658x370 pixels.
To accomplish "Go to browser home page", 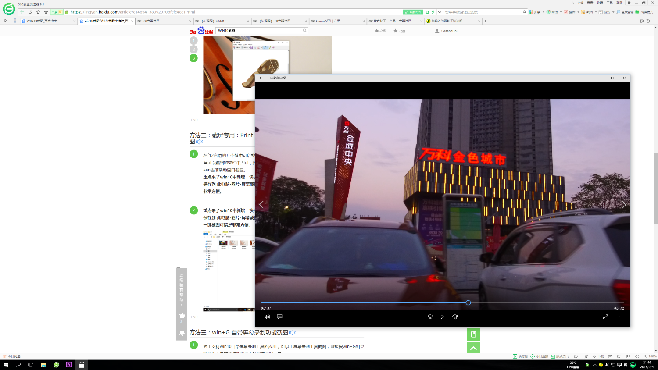I will (38, 12).
